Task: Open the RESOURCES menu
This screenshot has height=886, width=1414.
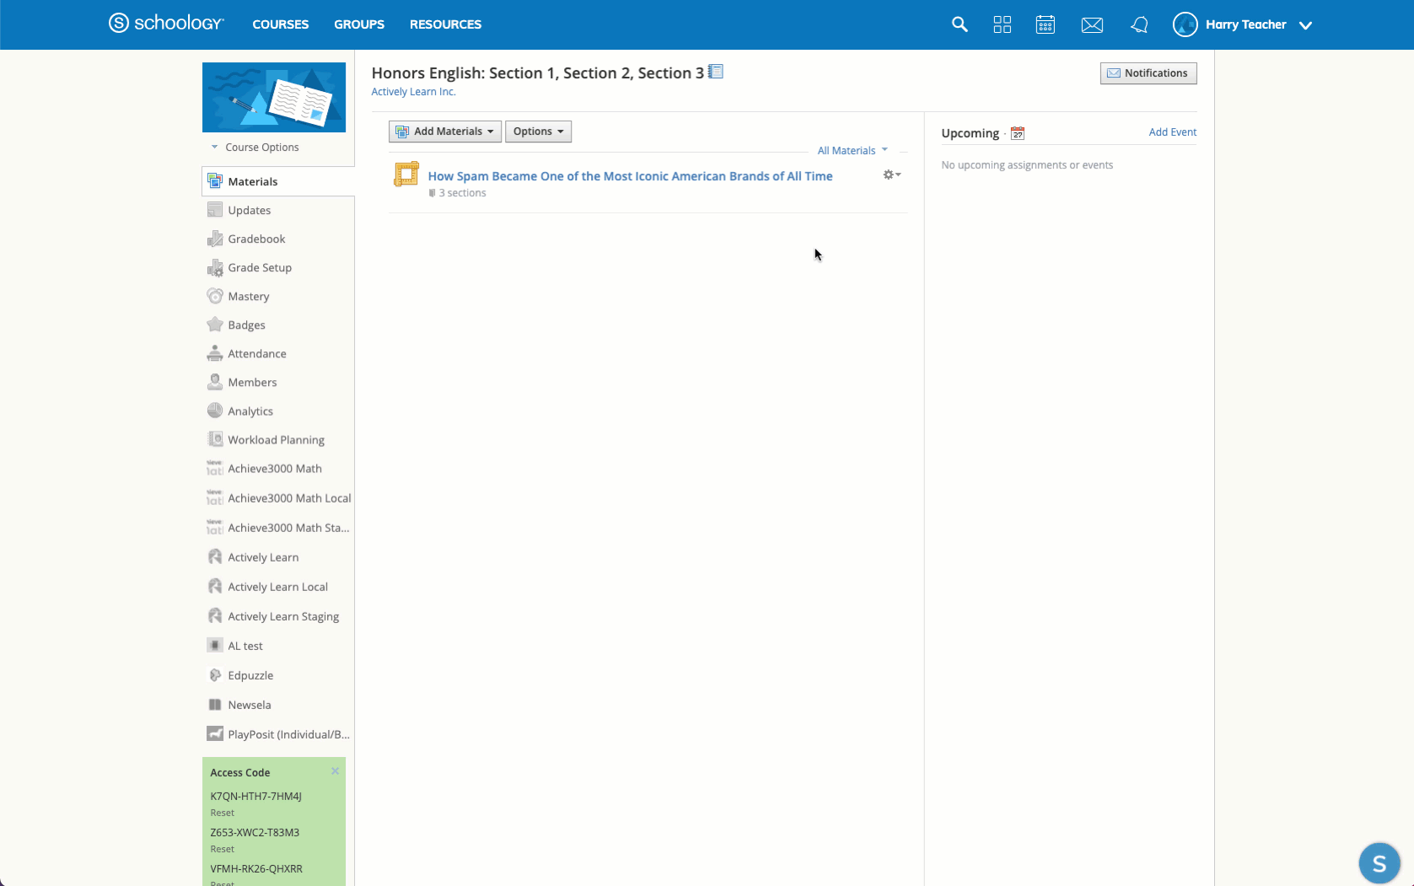Action: coord(445,24)
